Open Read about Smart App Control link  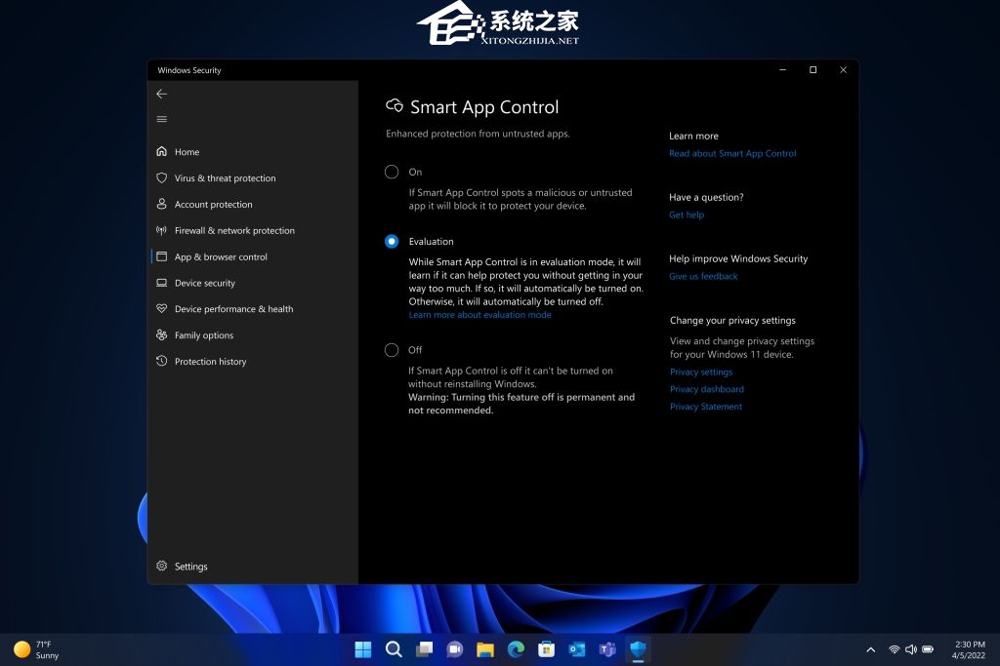pyautogui.click(x=732, y=154)
